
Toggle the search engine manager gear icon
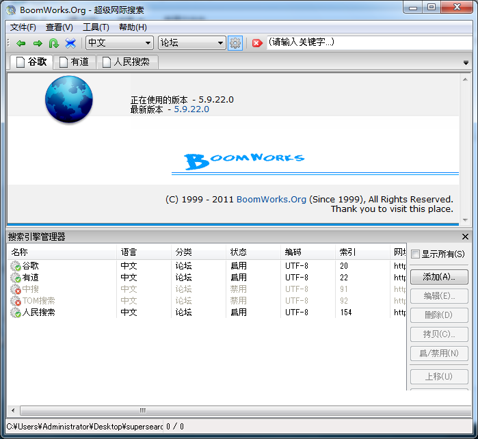coord(235,43)
